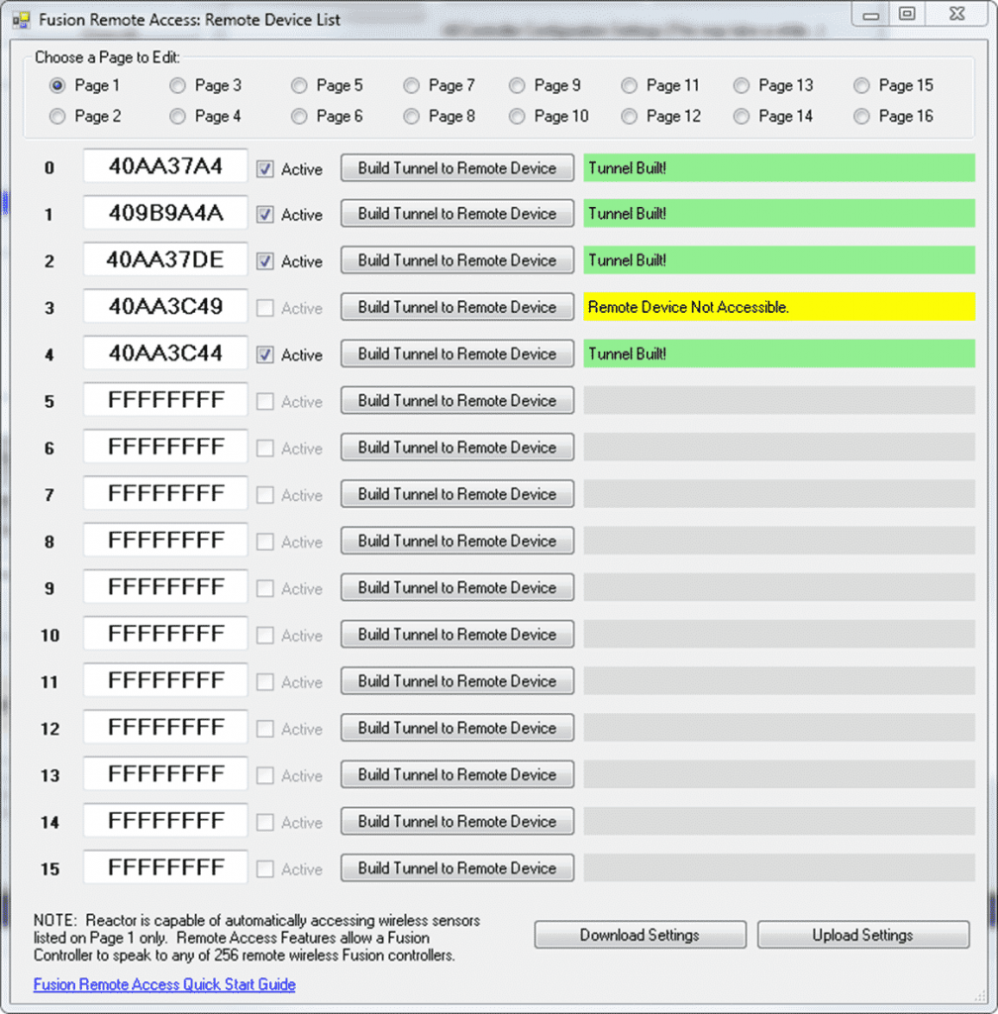Select the FFFFFFFF field on row 8
This screenshot has width=998, height=1014.
164,541
